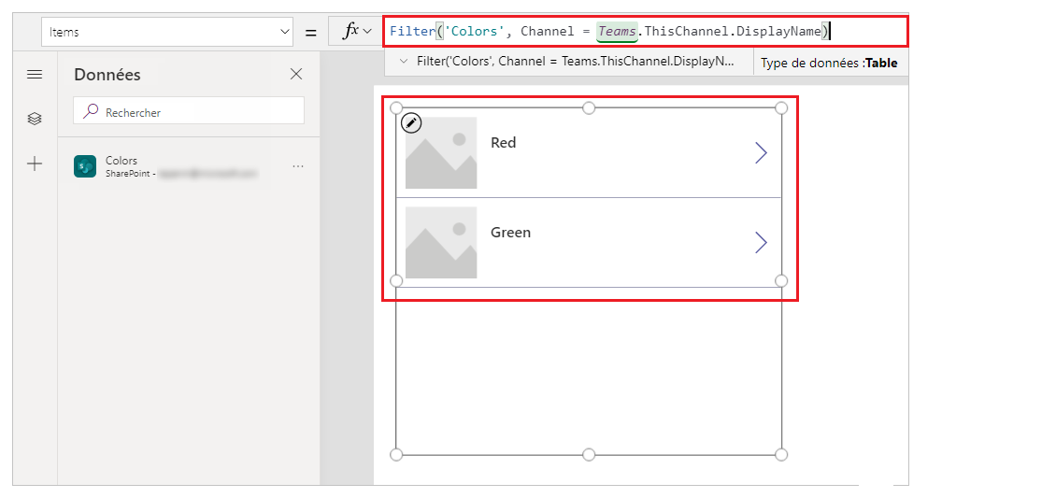Screen dimensions: 1056x498
Task: Click the search magnifier icon
Action: click(x=91, y=112)
